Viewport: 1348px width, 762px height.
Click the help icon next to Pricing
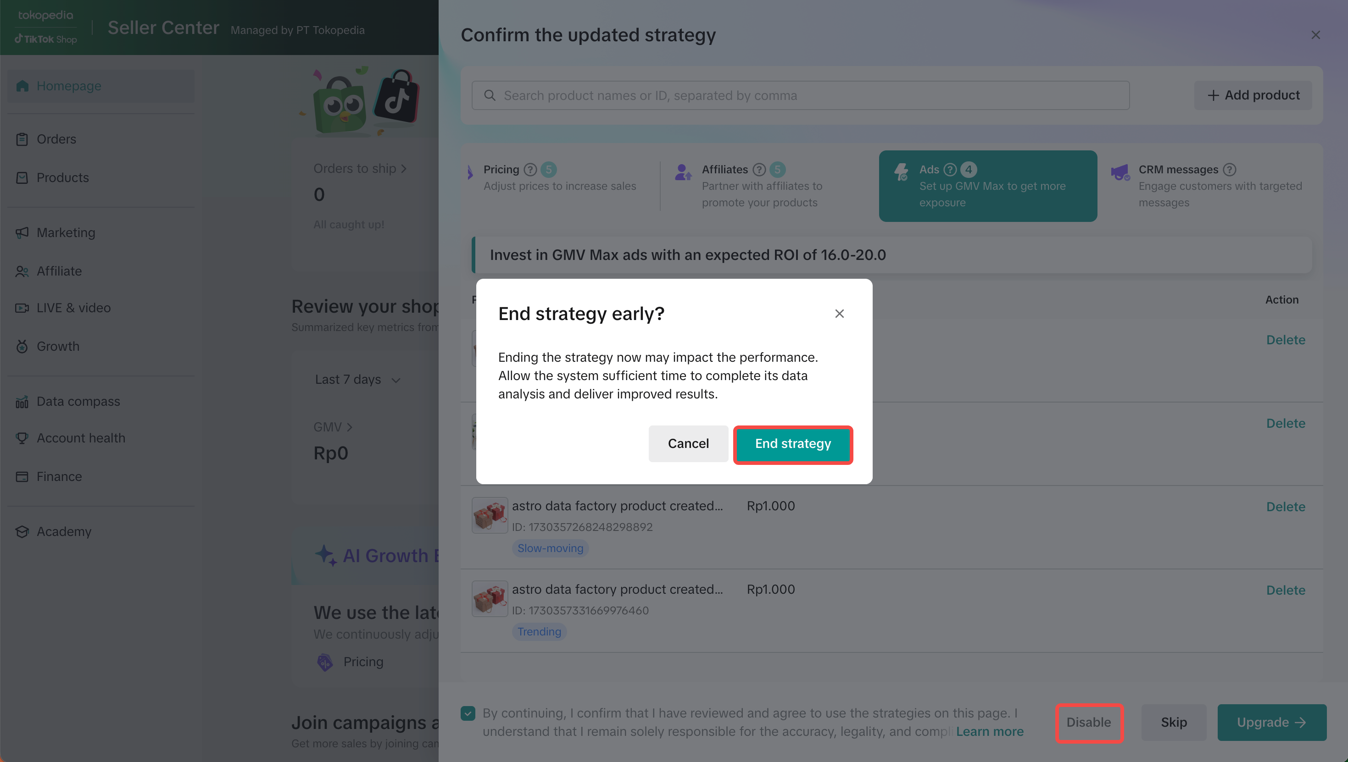[x=530, y=170]
